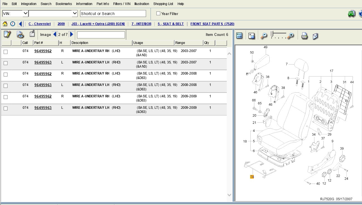362x205 pixels.
Task: Check the first row's 96495962 checkbox
Action: coord(6,52)
